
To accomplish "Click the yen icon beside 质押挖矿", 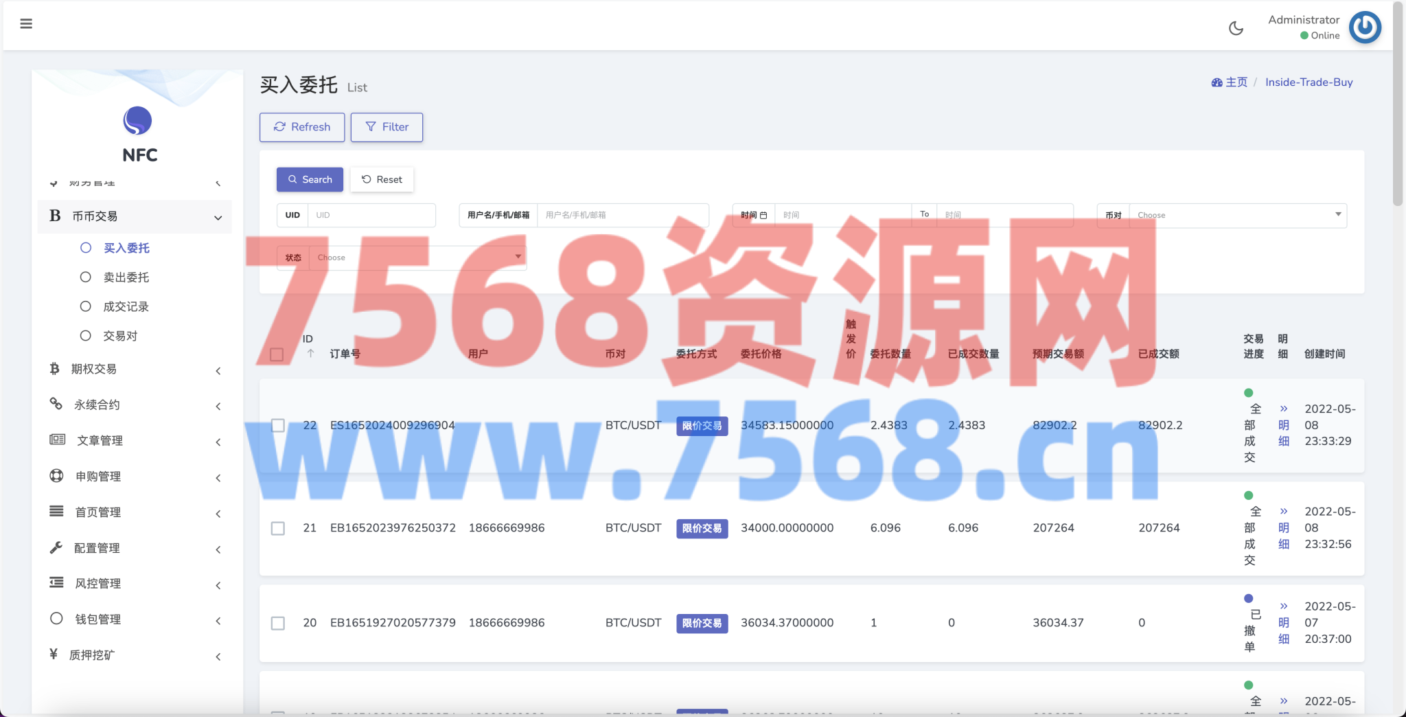I will (x=54, y=655).
